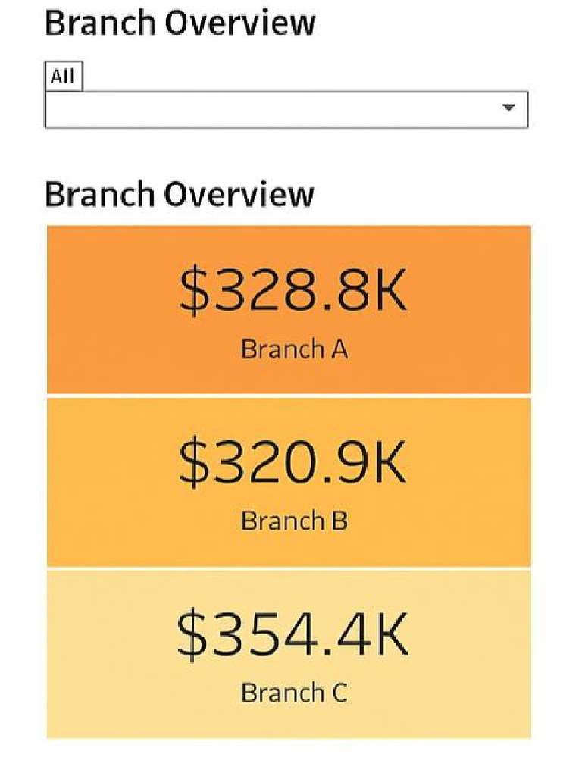Click the dropdown arrow of the branch filter
The image size is (582, 776).
tap(508, 108)
